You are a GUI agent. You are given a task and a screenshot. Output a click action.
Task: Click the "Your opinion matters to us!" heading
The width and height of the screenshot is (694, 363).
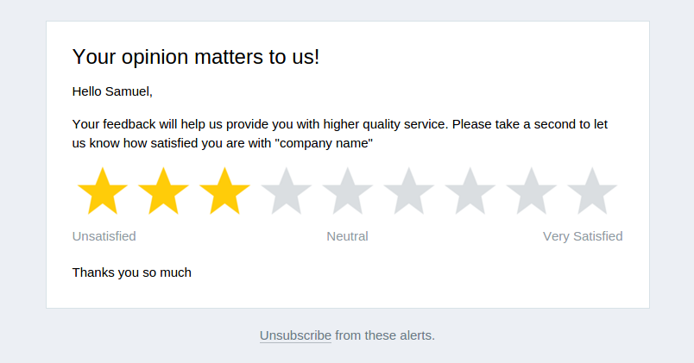tap(196, 57)
